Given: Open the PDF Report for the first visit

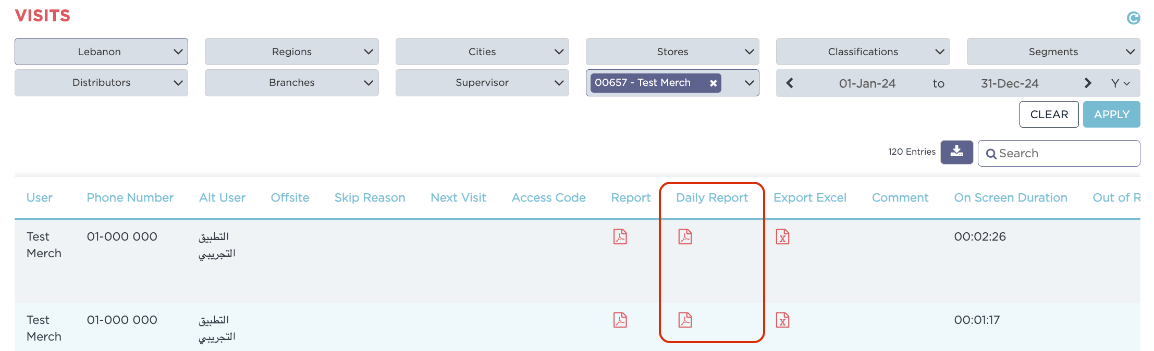Looking at the screenshot, I should pyautogui.click(x=620, y=237).
